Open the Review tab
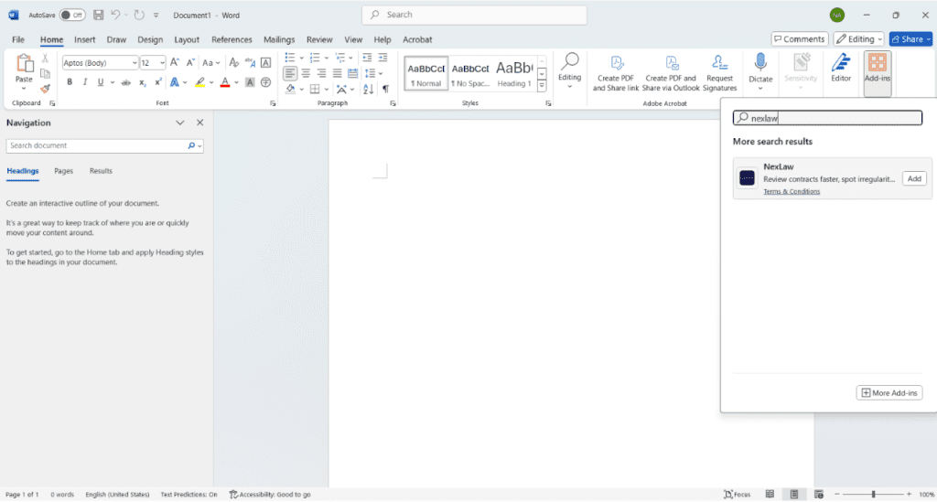This screenshot has width=937, height=502. pos(319,39)
